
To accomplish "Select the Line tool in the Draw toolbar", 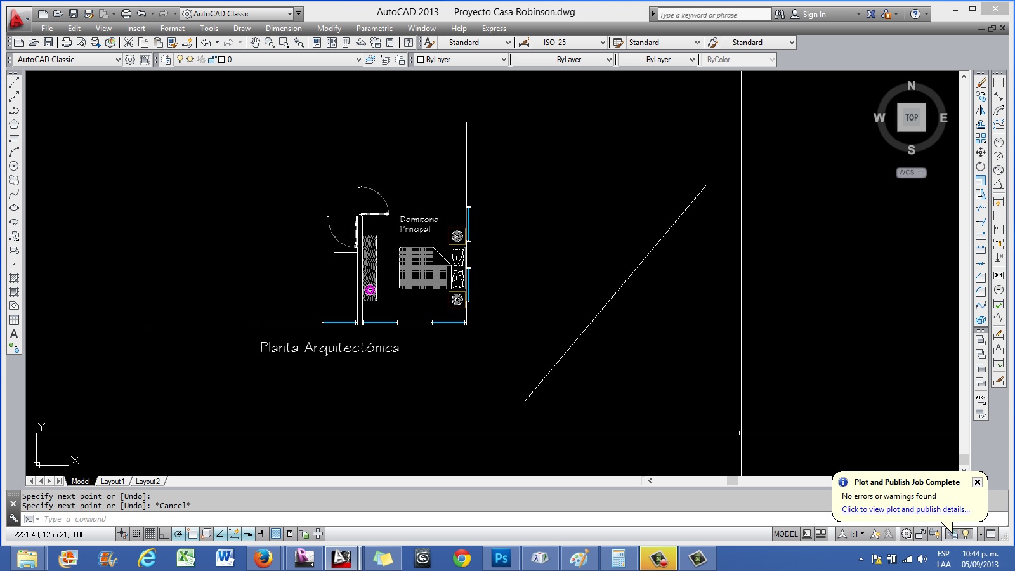I will pos(13,81).
